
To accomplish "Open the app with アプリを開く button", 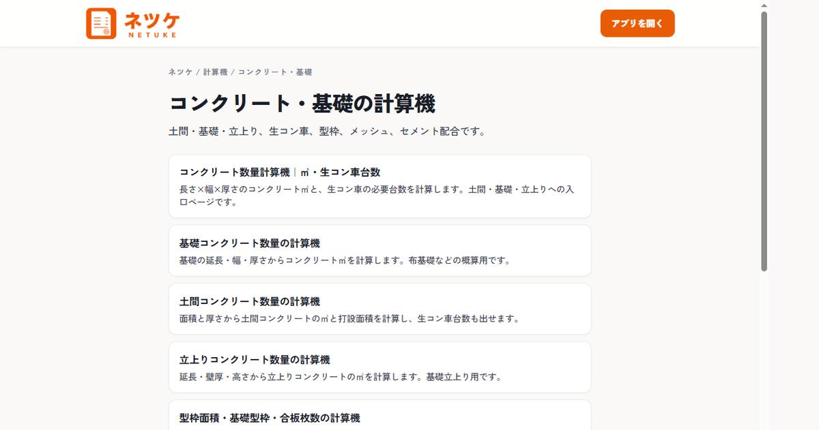I will click(x=637, y=23).
